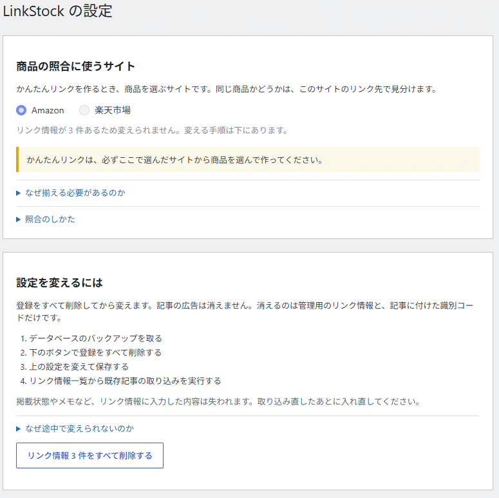Expand the 照合のしかた section
The image size is (499, 498).
pyautogui.click(x=46, y=220)
